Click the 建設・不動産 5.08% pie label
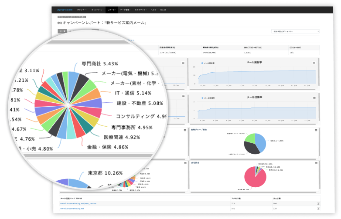341x219 pixels. [140, 103]
